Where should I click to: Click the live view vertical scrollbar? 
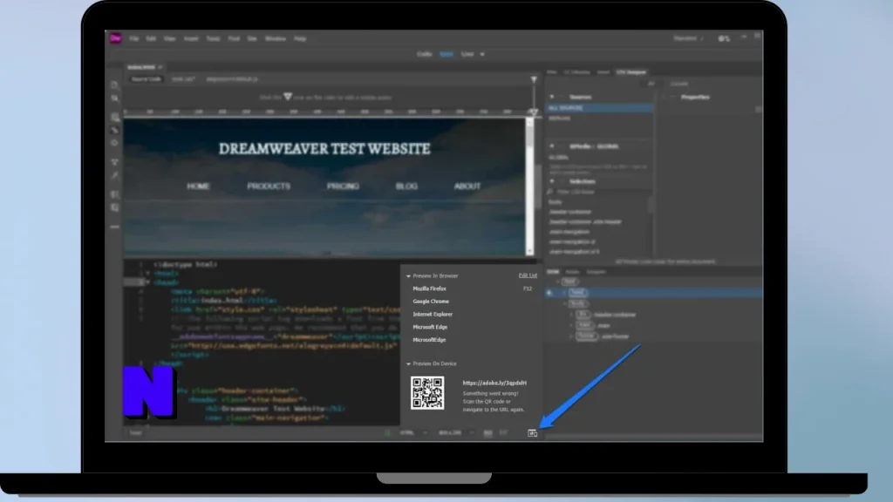click(x=529, y=187)
